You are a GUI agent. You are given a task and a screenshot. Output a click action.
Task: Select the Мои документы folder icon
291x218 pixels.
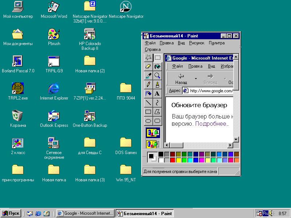[18, 37]
